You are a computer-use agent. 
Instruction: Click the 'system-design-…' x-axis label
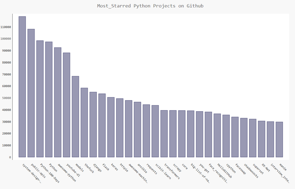click(x=32, y=173)
